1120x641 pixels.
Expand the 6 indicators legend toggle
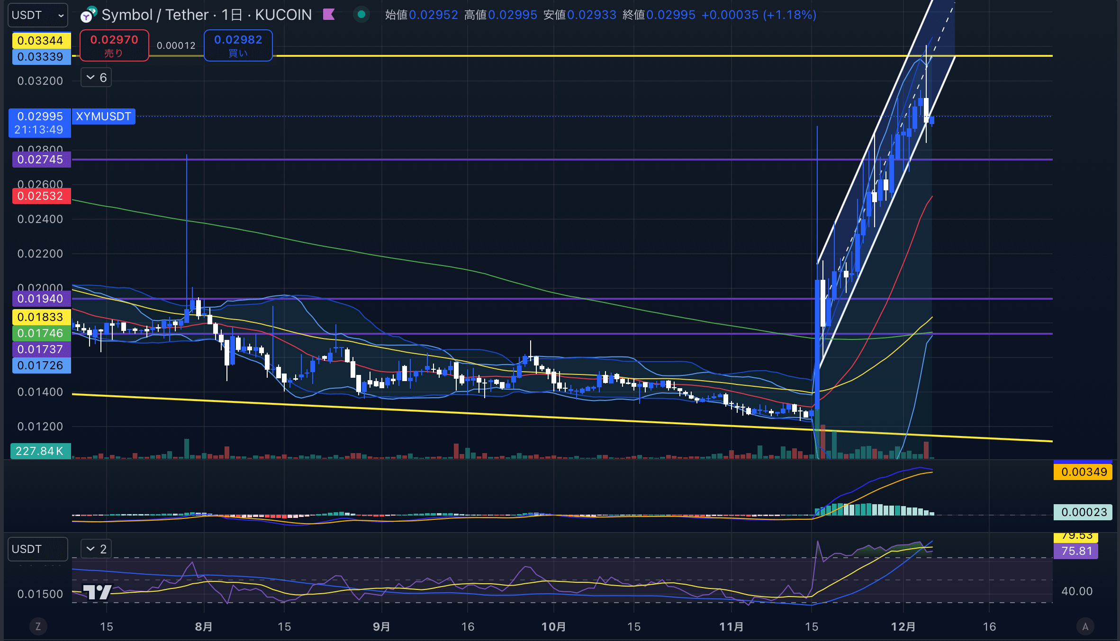point(96,78)
